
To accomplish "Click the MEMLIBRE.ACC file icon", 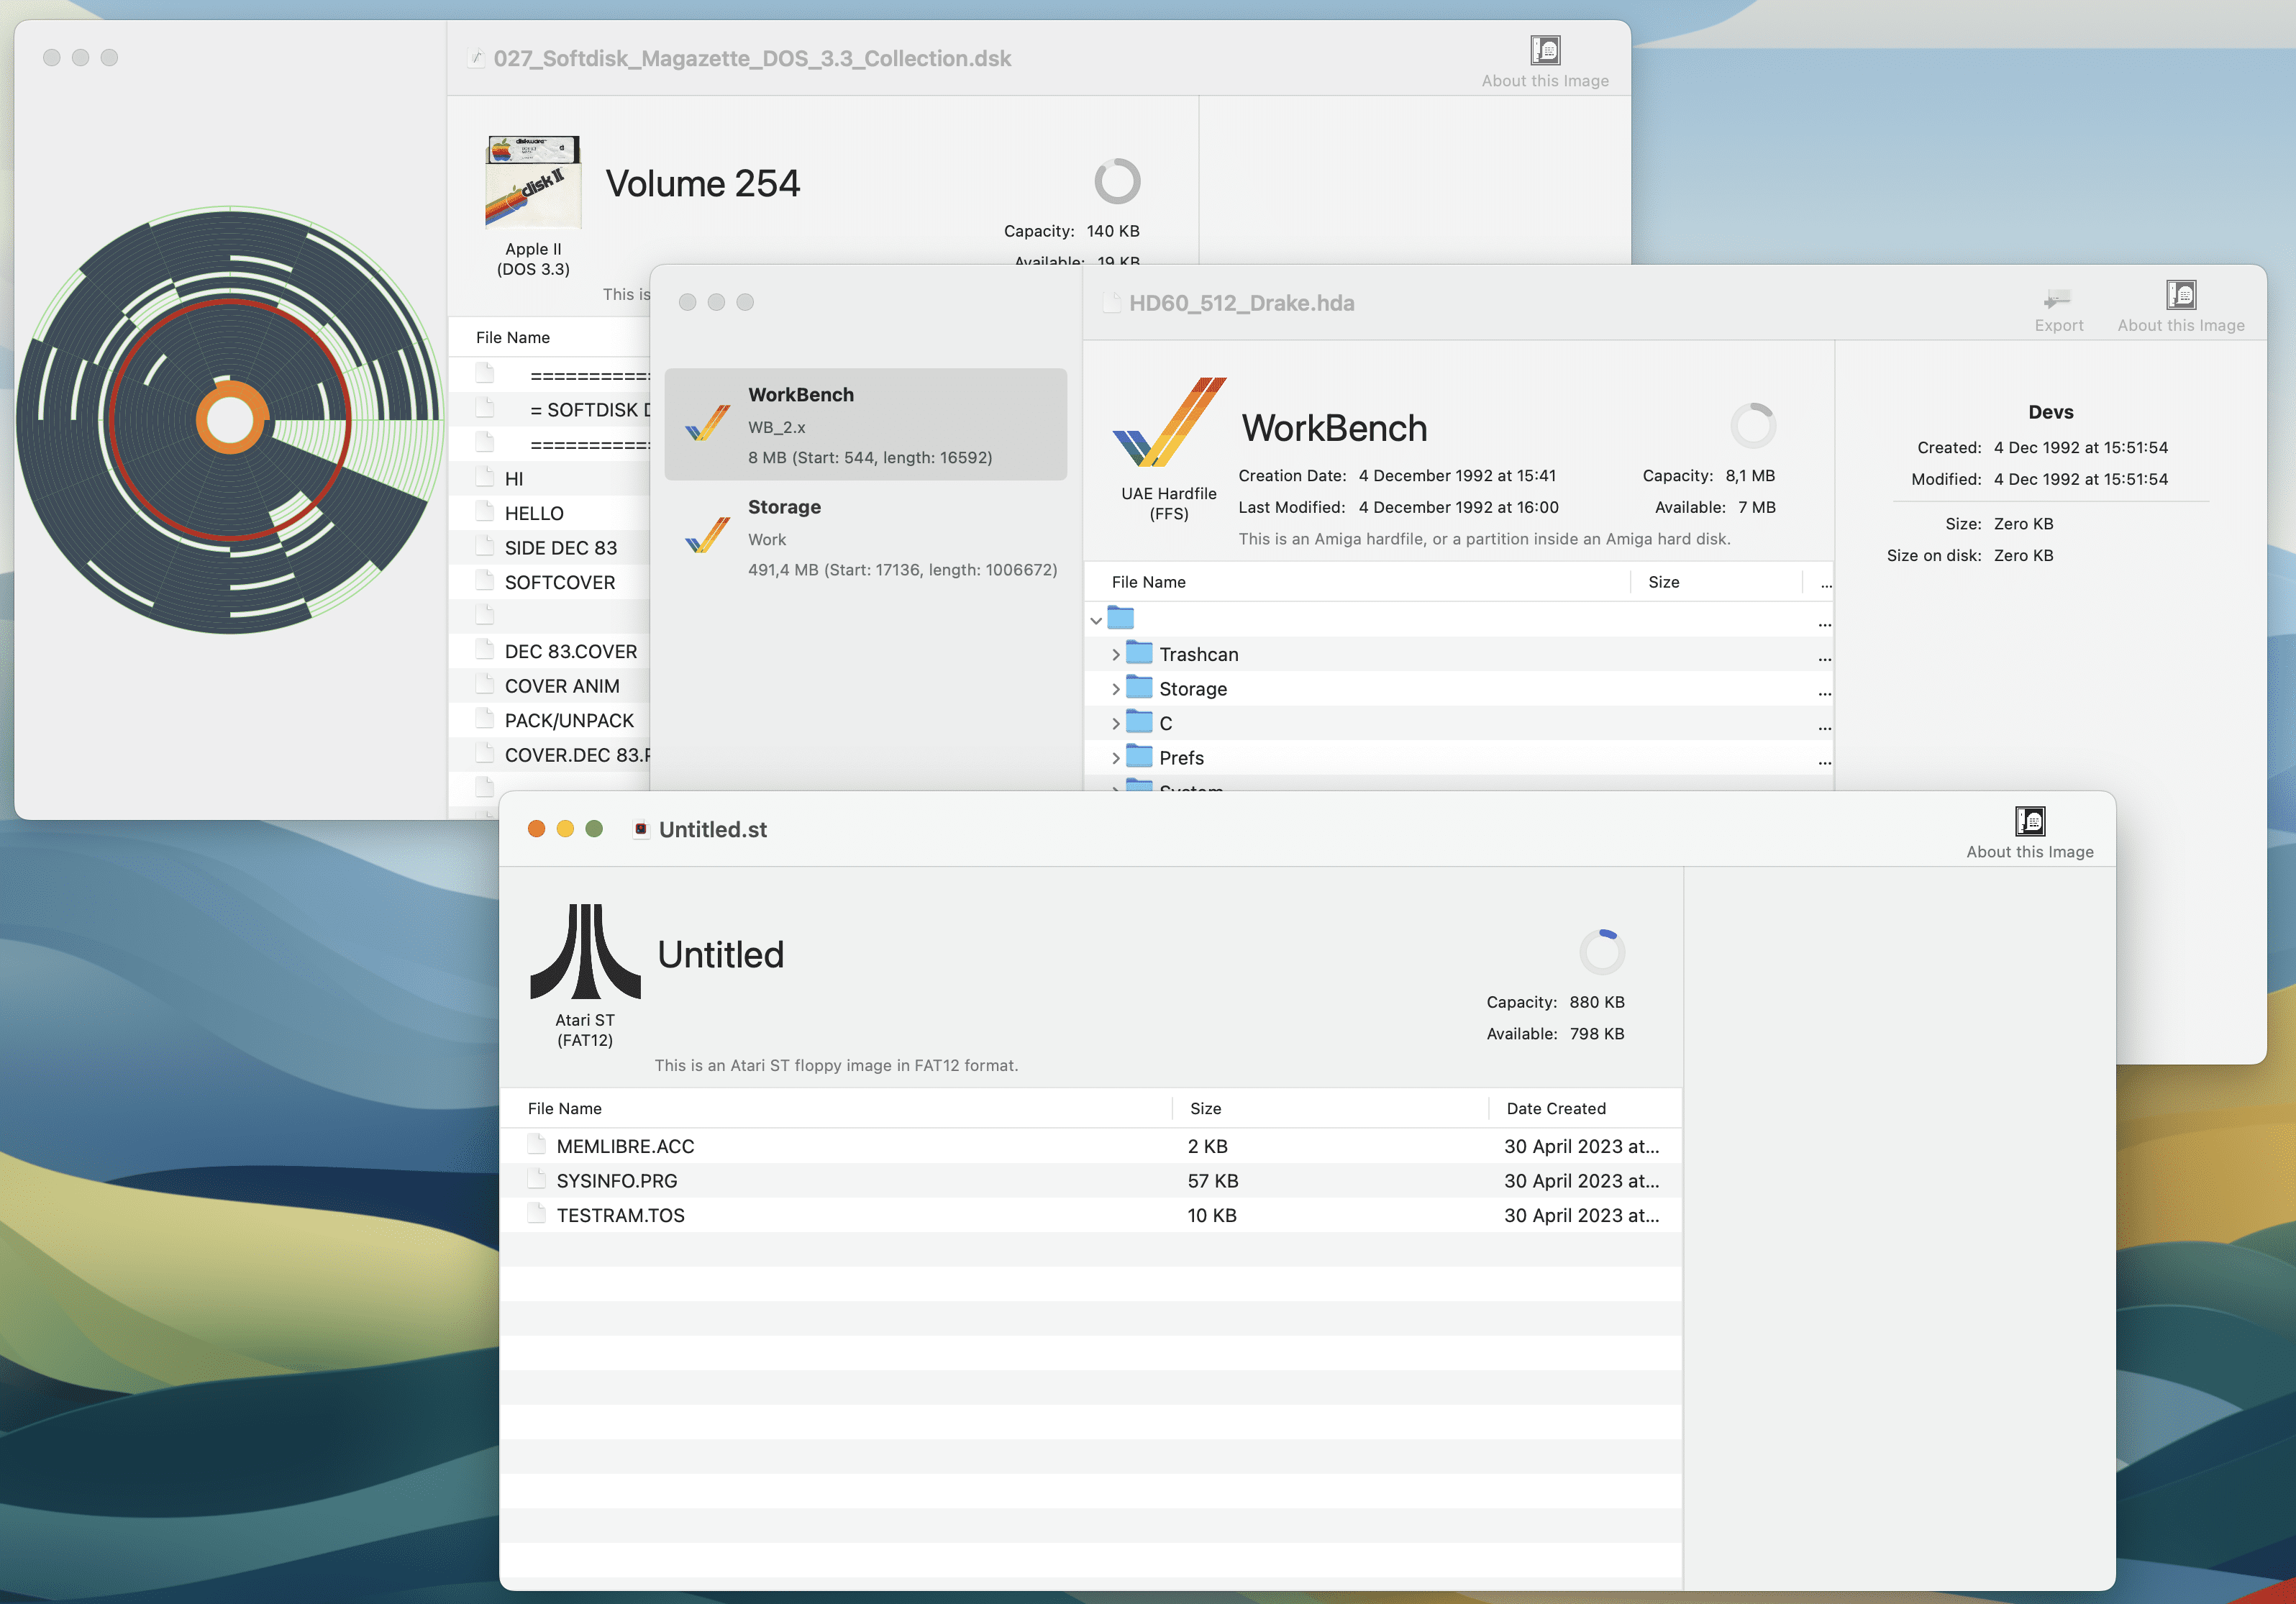I will click(x=537, y=1145).
